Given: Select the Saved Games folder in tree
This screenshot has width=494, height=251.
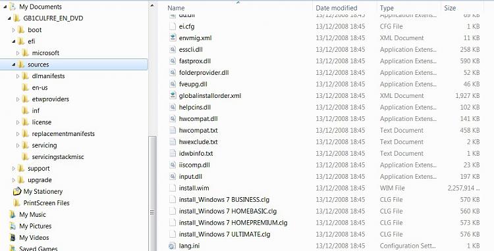Looking at the screenshot, I should (x=38, y=248).
